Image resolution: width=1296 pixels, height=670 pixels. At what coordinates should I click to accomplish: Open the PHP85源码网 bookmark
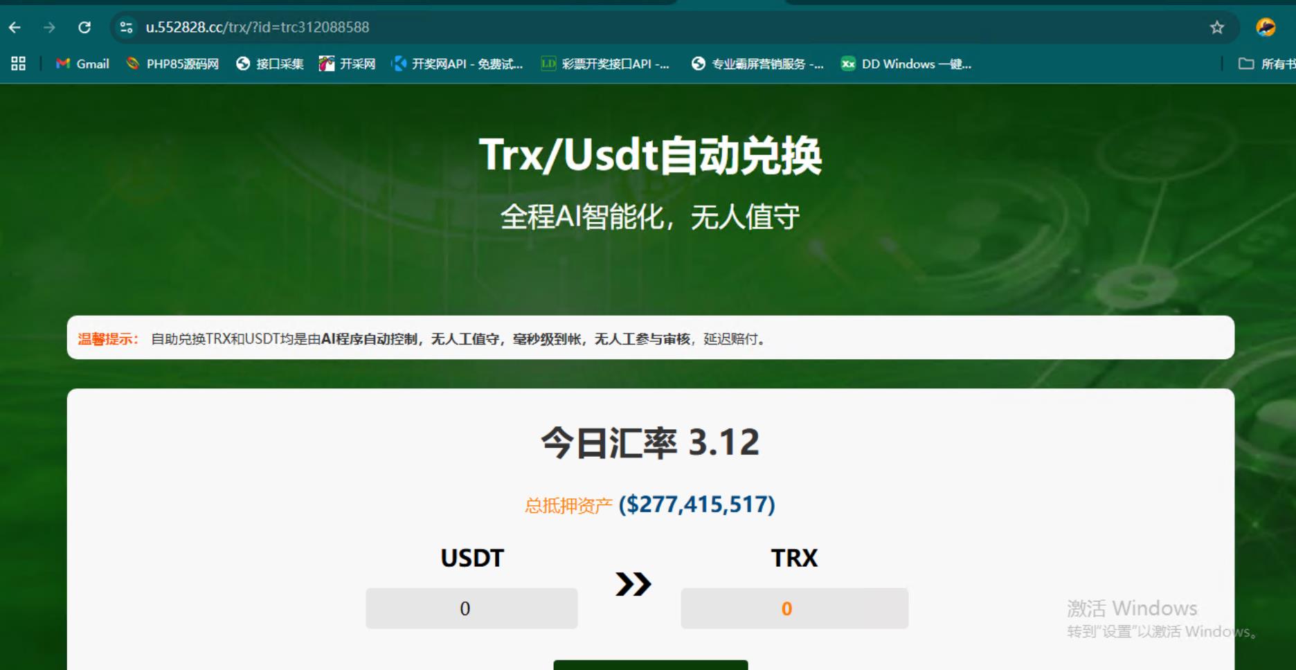[x=173, y=64]
